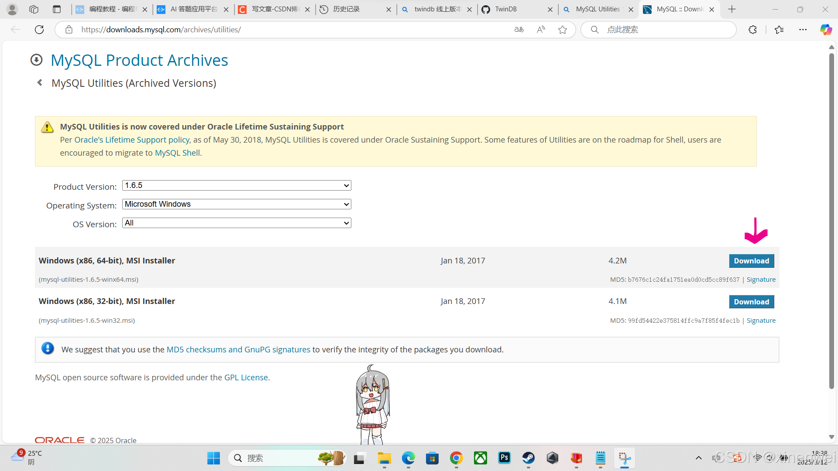Screen dimensions: 838x471
Task: Click the read aloud icon in address bar
Action: click(x=541, y=30)
